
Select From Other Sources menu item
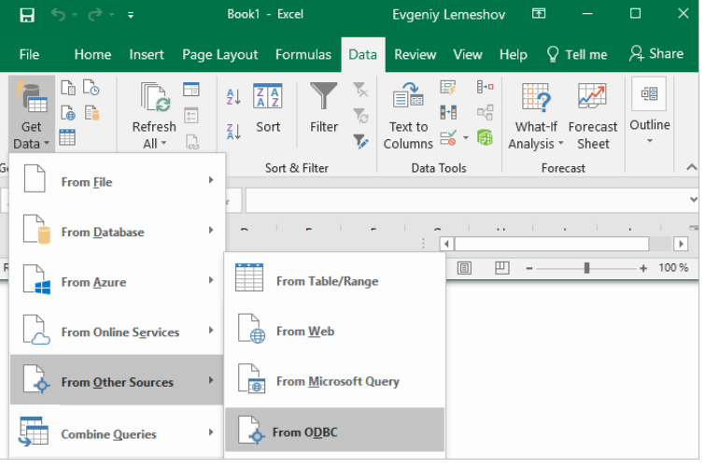[x=117, y=379]
